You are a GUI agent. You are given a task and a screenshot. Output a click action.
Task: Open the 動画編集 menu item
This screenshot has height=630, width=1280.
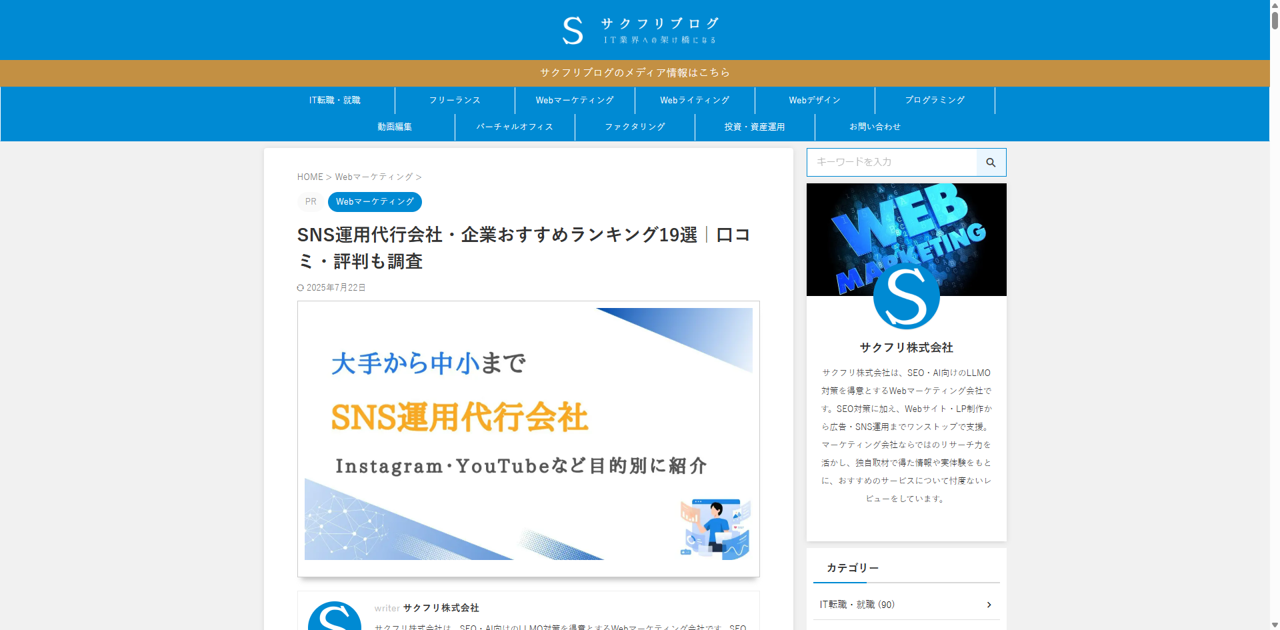click(395, 127)
